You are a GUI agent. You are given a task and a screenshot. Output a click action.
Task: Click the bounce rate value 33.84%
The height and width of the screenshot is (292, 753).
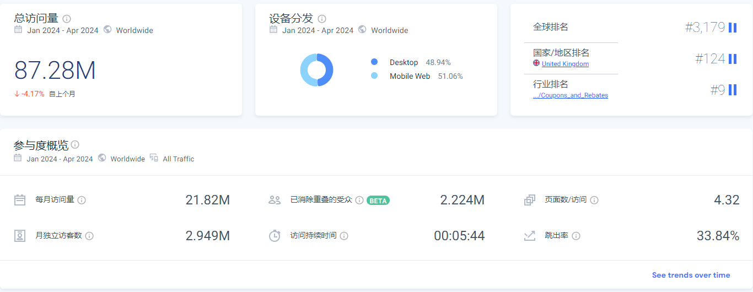pos(718,236)
